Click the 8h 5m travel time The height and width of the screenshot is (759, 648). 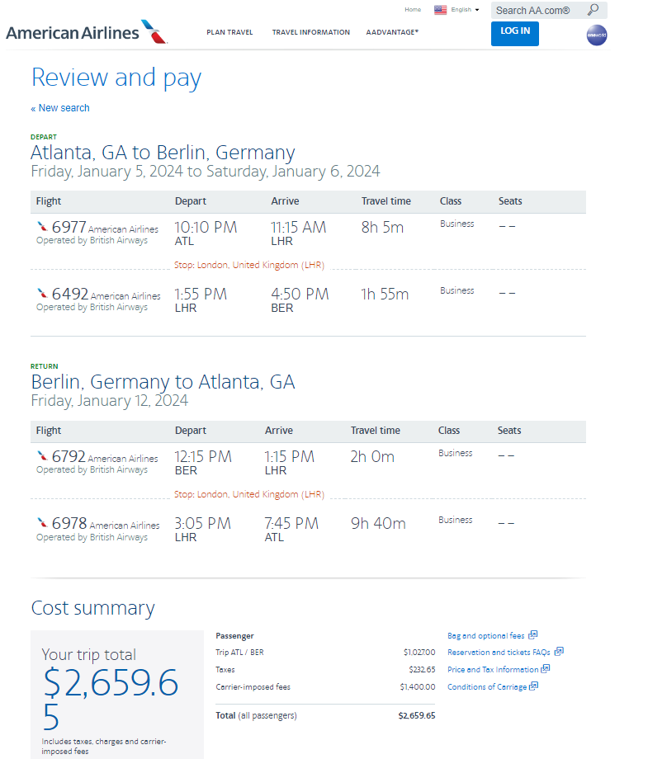click(382, 227)
